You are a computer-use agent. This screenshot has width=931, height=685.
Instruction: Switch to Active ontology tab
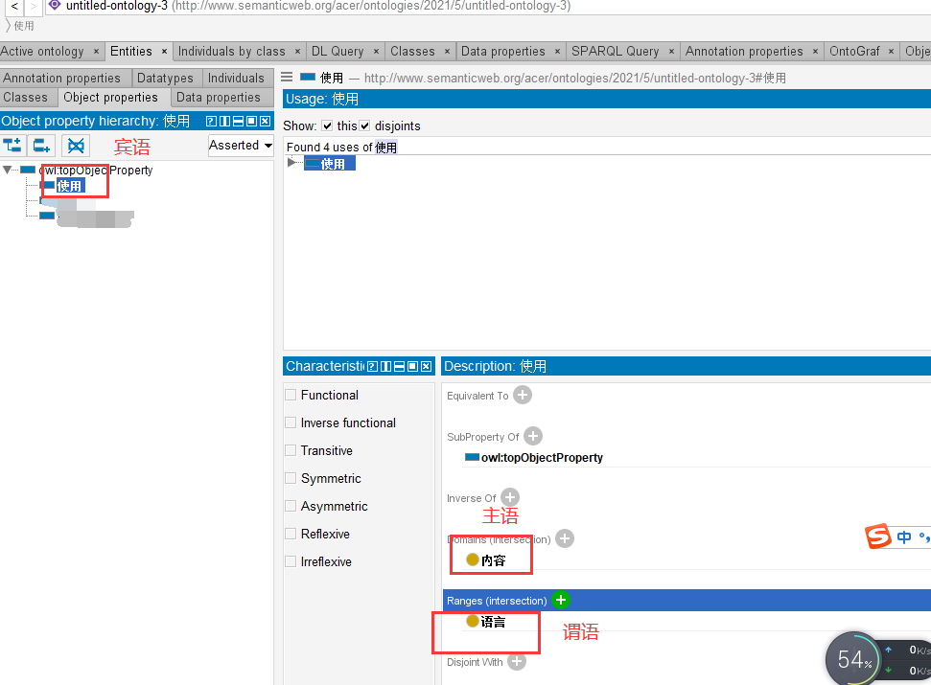[42, 52]
